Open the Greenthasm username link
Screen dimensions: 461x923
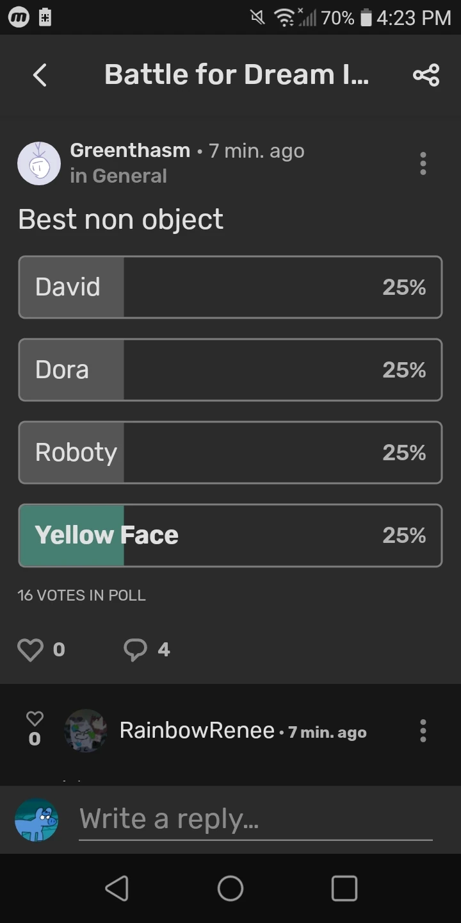tap(130, 151)
